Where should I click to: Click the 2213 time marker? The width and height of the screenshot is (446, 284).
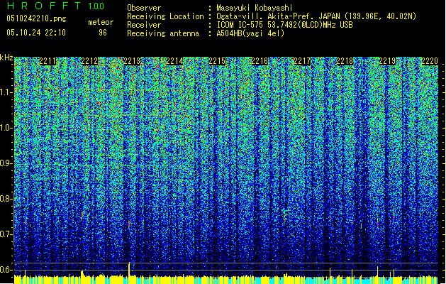pos(132,61)
